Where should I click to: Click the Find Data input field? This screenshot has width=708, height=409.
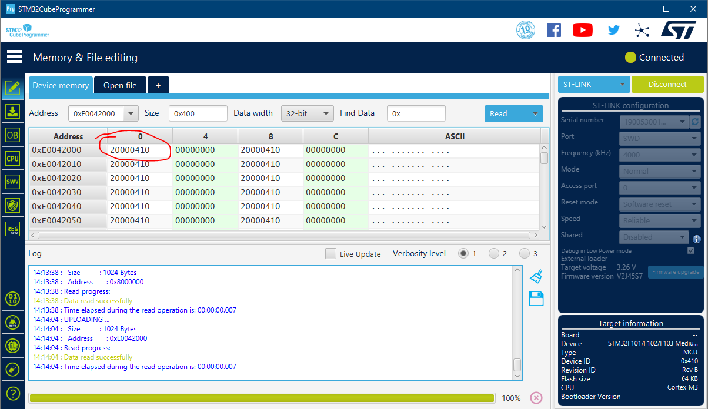point(416,114)
